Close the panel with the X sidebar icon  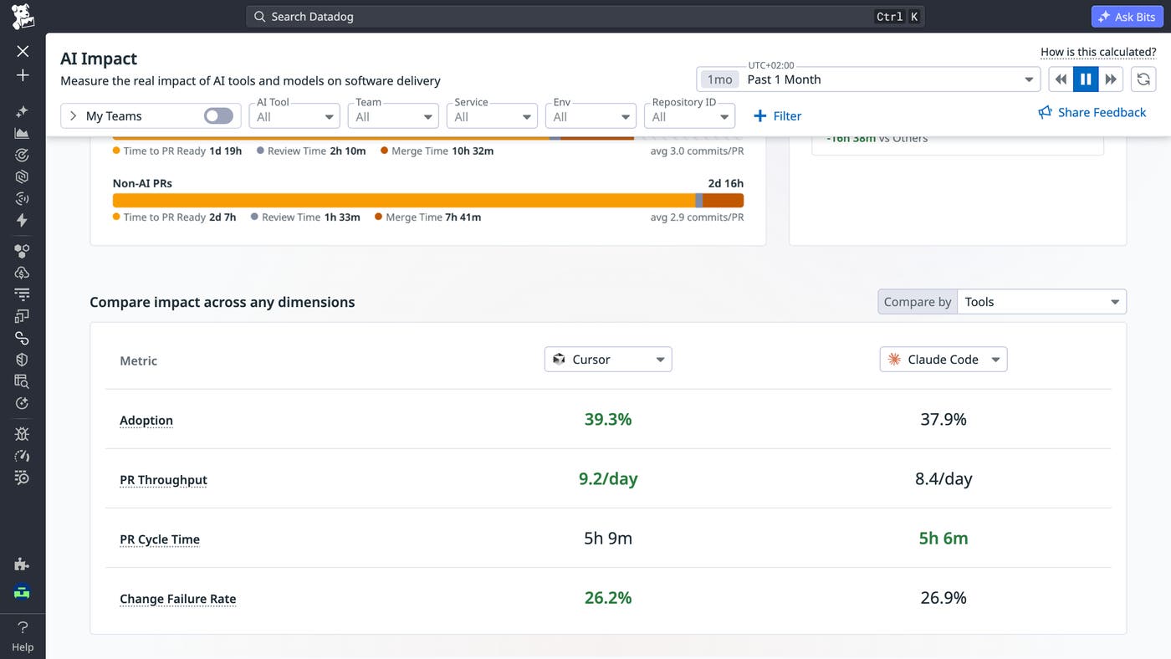point(23,51)
